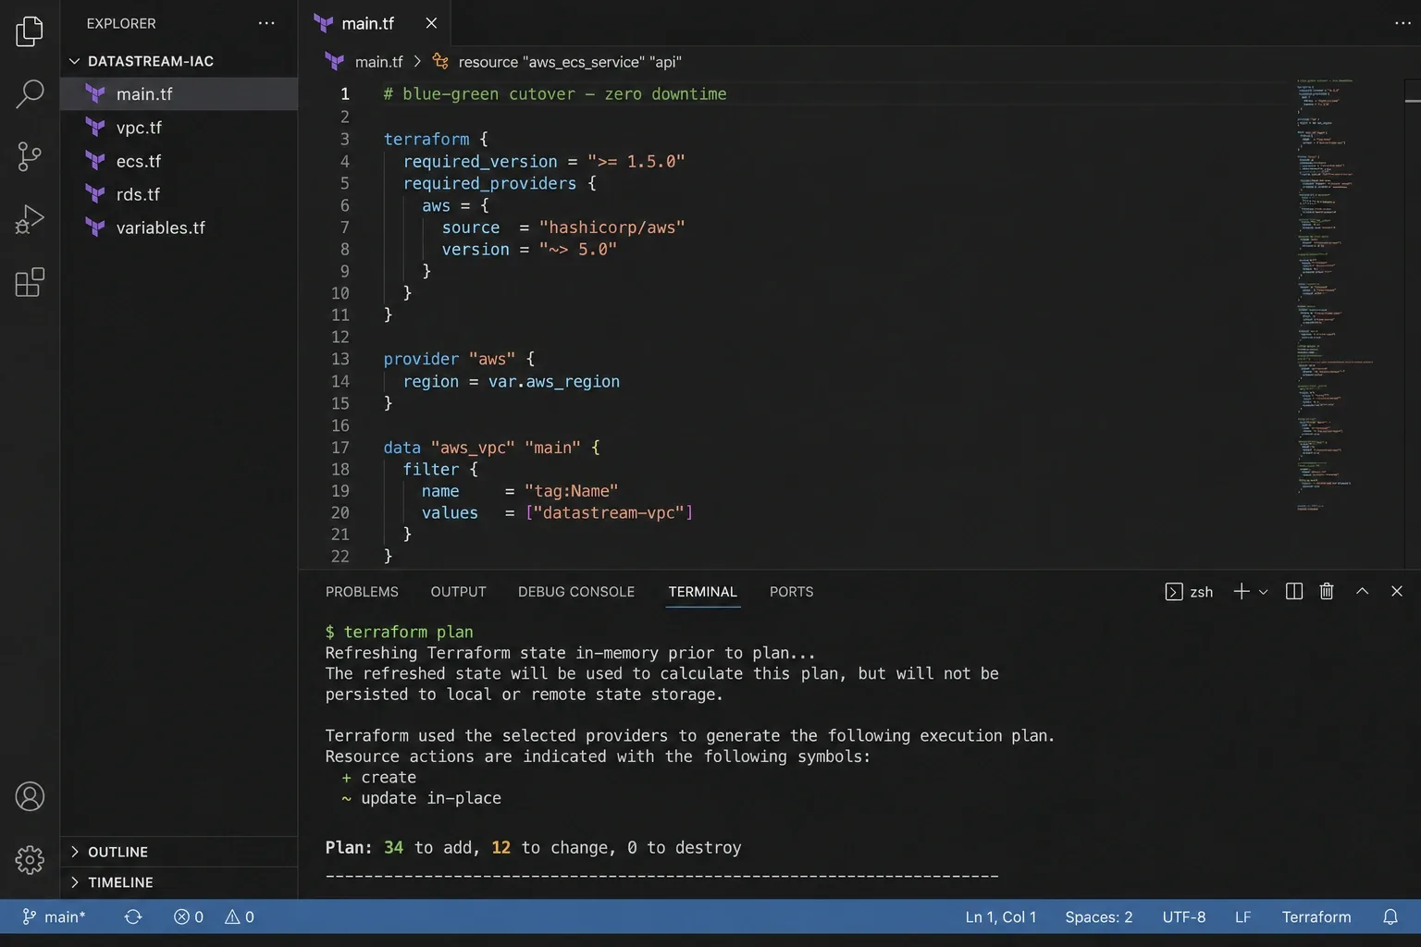Click the aws_ecs_service api breadcrumb
The image size is (1421, 947).
557,62
